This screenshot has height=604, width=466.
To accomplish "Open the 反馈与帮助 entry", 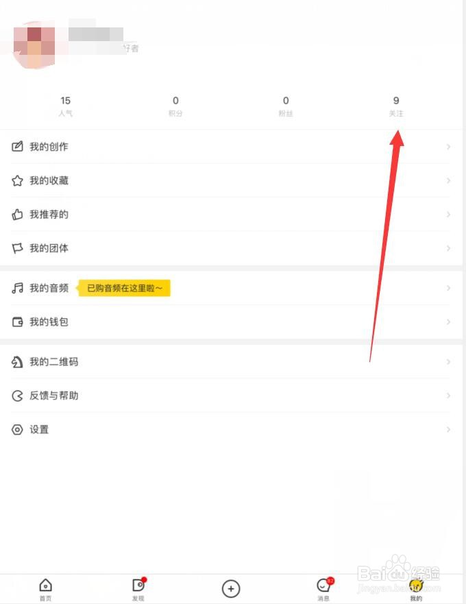I will coord(53,396).
